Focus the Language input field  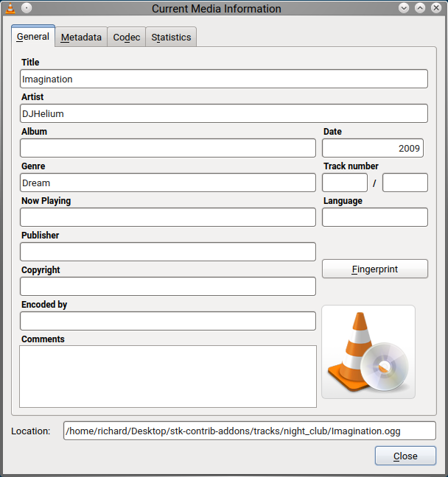[x=375, y=217]
